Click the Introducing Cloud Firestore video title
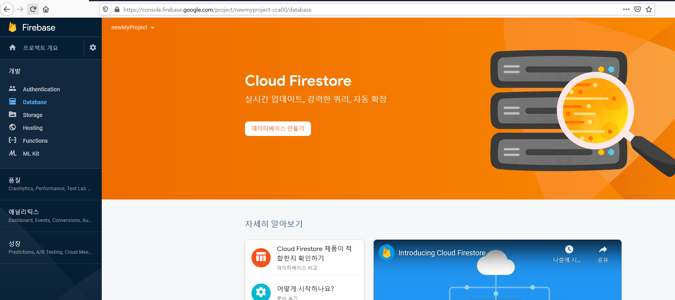This screenshot has width=675, height=300. pyautogui.click(x=442, y=253)
